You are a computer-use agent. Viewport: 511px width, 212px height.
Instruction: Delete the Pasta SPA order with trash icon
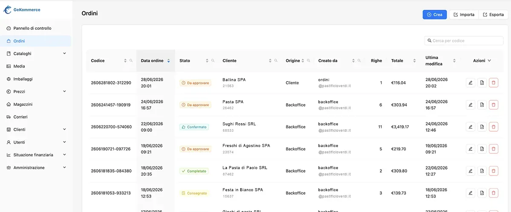(494, 105)
